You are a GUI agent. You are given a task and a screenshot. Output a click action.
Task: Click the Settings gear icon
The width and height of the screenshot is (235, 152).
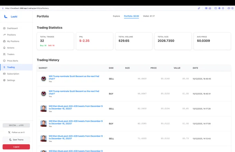click(4, 80)
